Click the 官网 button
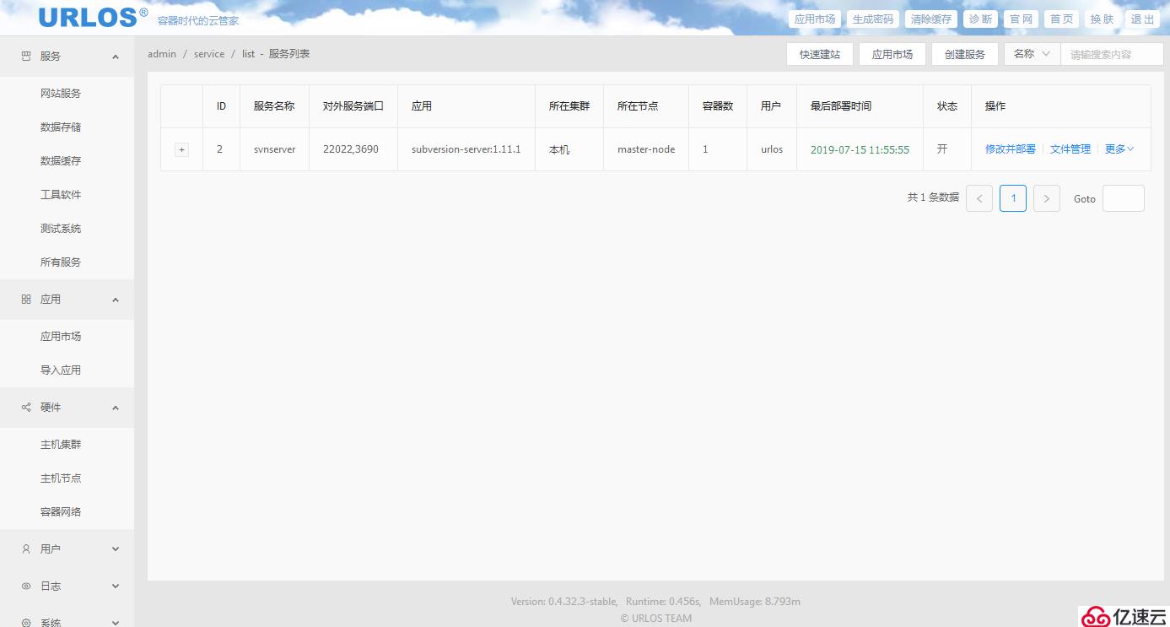The image size is (1170, 627). pyautogui.click(x=1022, y=19)
